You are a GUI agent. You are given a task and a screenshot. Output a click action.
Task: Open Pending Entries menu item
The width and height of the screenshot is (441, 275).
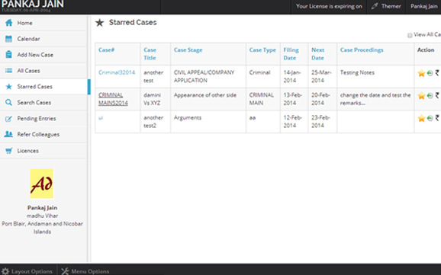click(x=43, y=119)
